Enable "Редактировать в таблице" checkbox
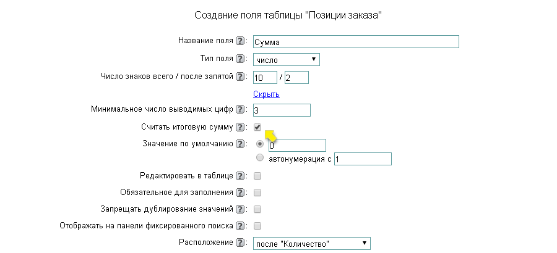 [257, 176]
